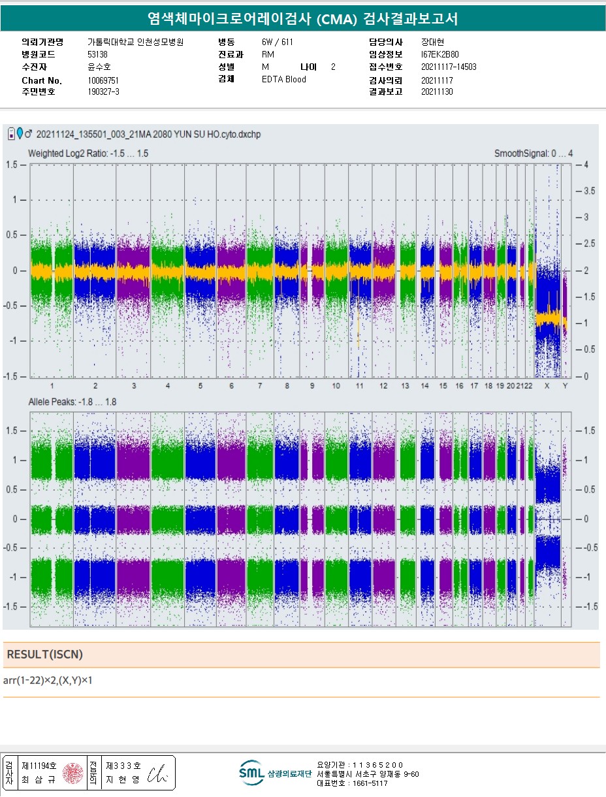Select the clinical info code 'I67EK2B80'
606x797 pixels.
(440, 54)
